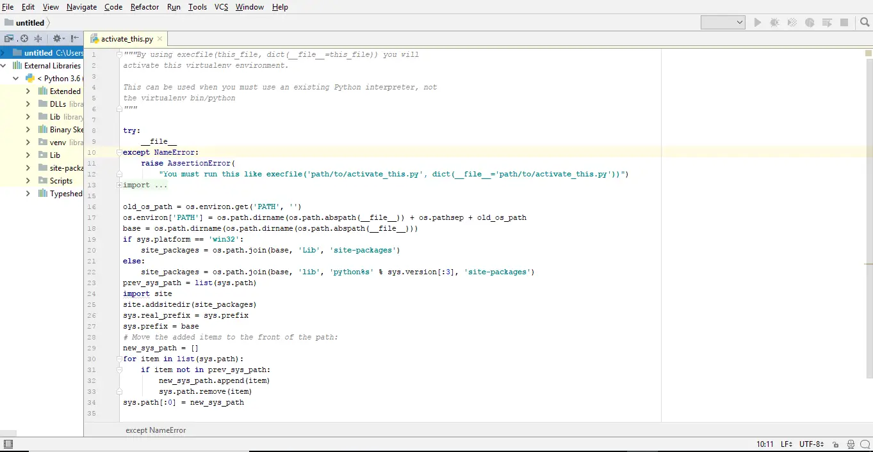Screen dimensions: 873x452
Task: Open the event log bubble icon
Action: 865,444
